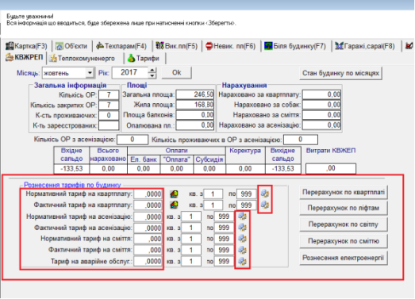Click 'по' 999 field for Тариф на аварійне обслуг.
Image resolution: width=415 pixels, height=299 pixels.
224,262
